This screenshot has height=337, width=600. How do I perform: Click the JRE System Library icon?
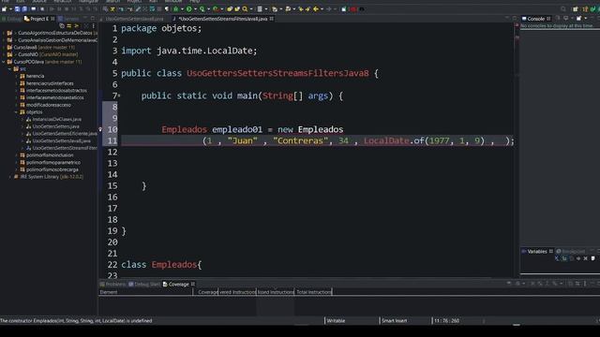click(x=16, y=177)
